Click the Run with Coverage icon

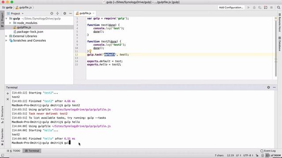(260, 7)
